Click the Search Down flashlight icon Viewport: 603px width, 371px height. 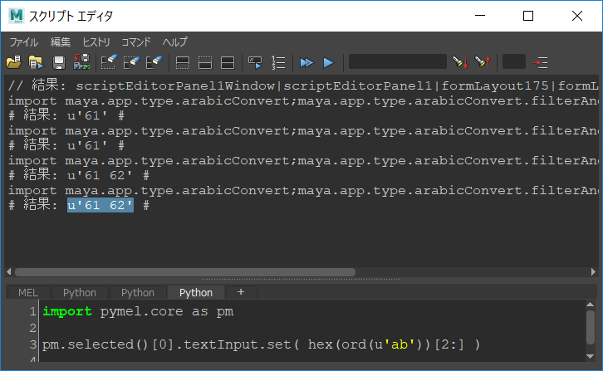[x=460, y=62]
